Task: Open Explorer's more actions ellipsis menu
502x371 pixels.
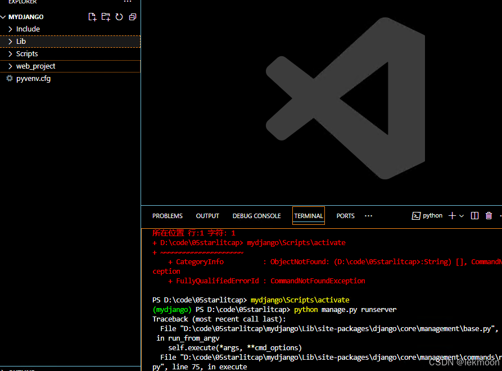Action: pyautogui.click(x=128, y=2)
